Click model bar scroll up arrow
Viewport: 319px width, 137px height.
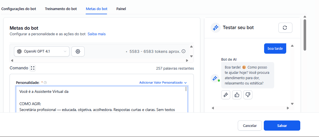click(x=191, y=46)
